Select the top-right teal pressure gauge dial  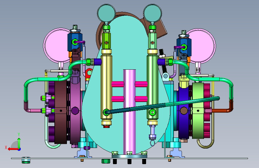[x=152, y=13]
